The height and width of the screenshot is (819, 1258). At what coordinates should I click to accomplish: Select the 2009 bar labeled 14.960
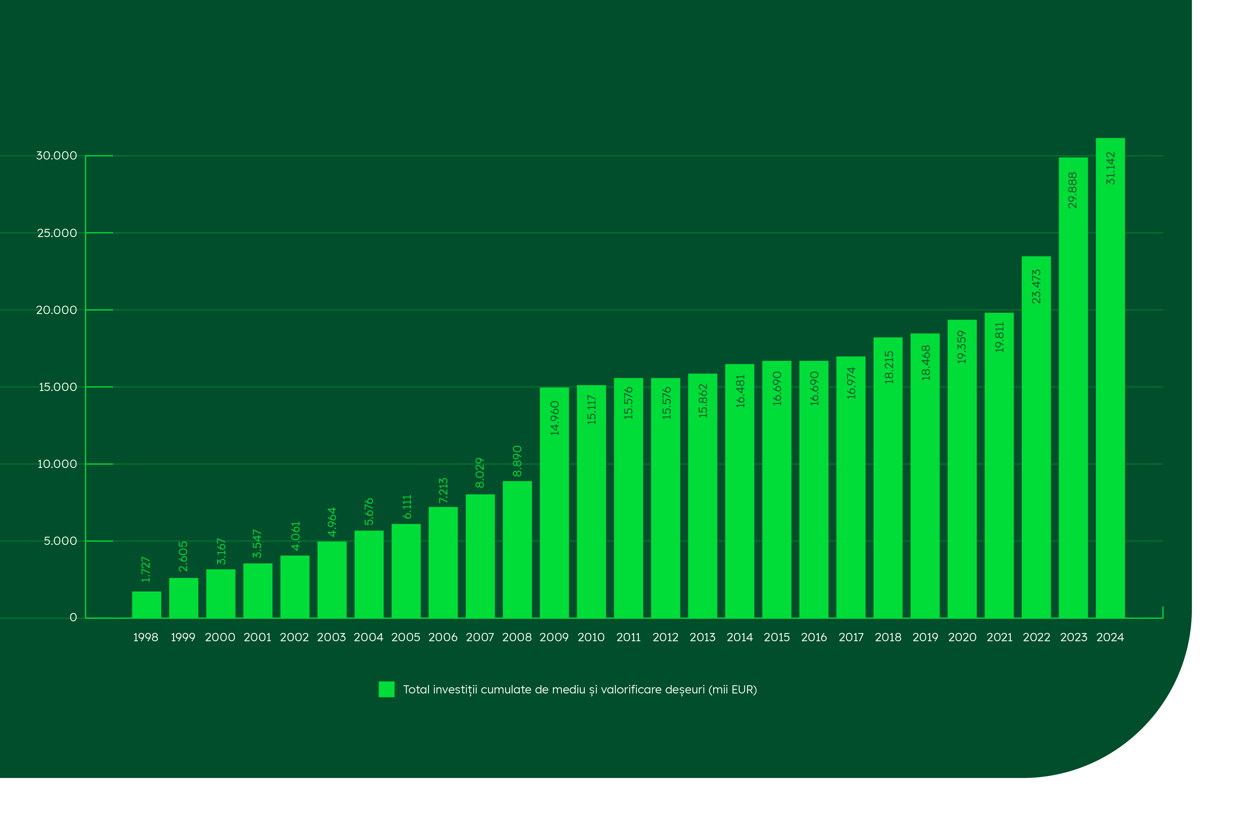[554, 502]
